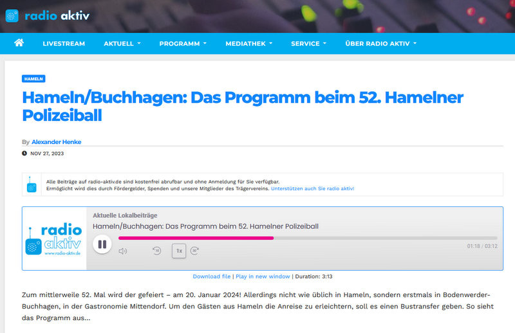Mute the player with the speaker icon

point(123,251)
